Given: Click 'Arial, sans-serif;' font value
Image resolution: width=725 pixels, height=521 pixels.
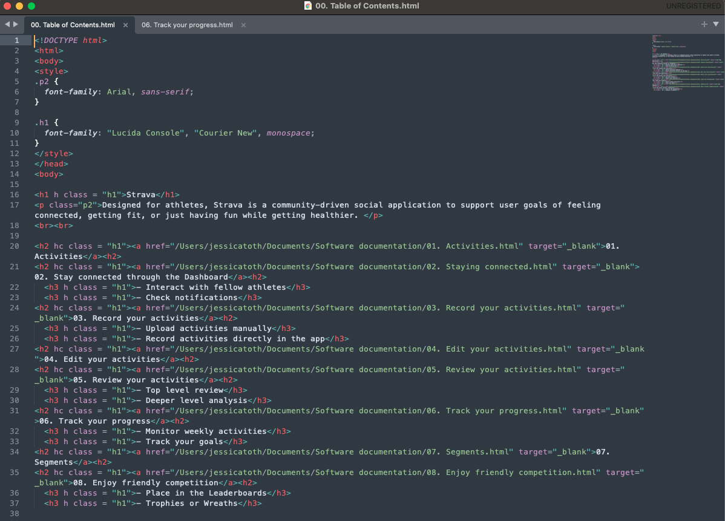Looking at the screenshot, I should 150,91.
